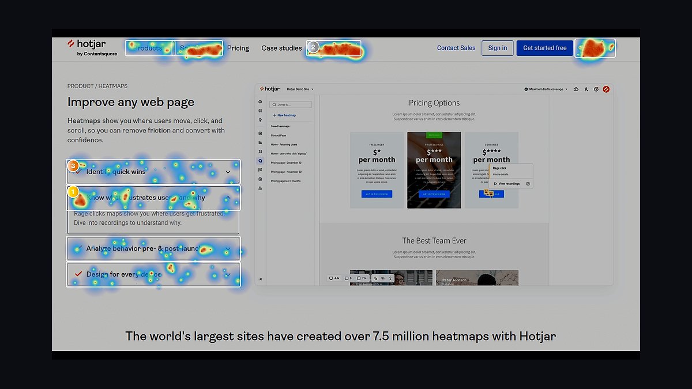Select the lightbulb Highlights icon in demo sidebar
Image resolution: width=692 pixels, height=389 pixels.
coord(260,120)
